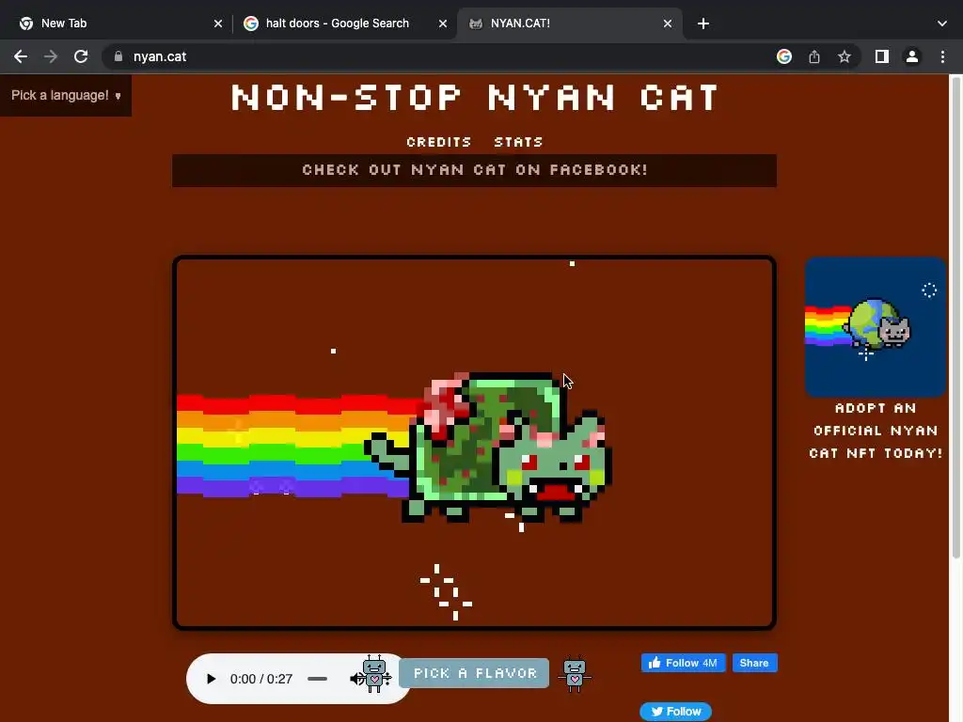Screen dimensions: 963x722
Task: Click the share page icon
Action: coord(814,56)
